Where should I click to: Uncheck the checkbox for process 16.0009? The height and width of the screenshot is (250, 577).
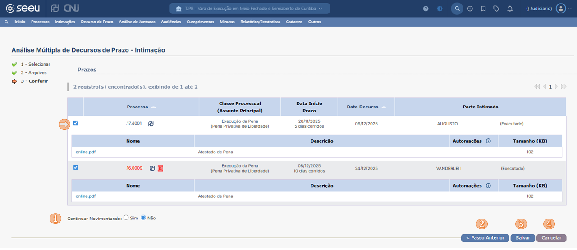pos(76,168)
